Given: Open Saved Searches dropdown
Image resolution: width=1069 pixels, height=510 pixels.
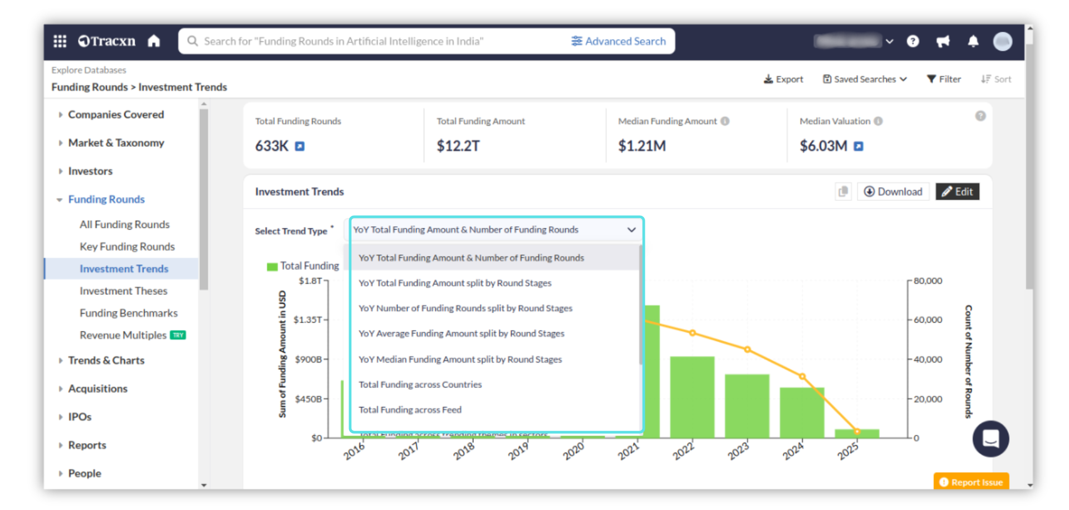Looking at the screenshot, I should [865, 80].
